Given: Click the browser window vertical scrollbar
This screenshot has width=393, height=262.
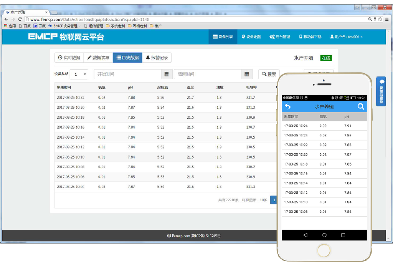Looking at the screenshot, I should pyautogui.click(x=388, y=136).
